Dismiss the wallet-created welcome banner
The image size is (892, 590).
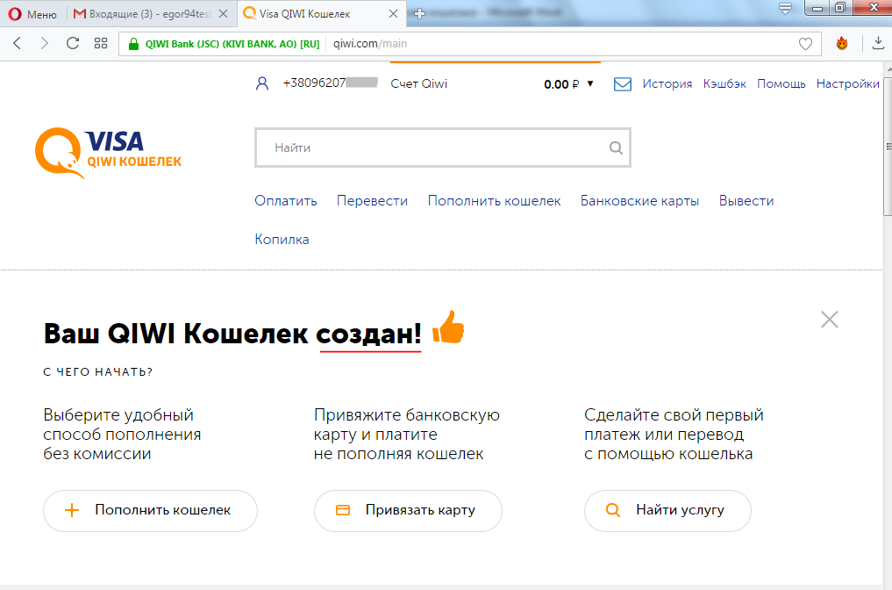(830, 320)
